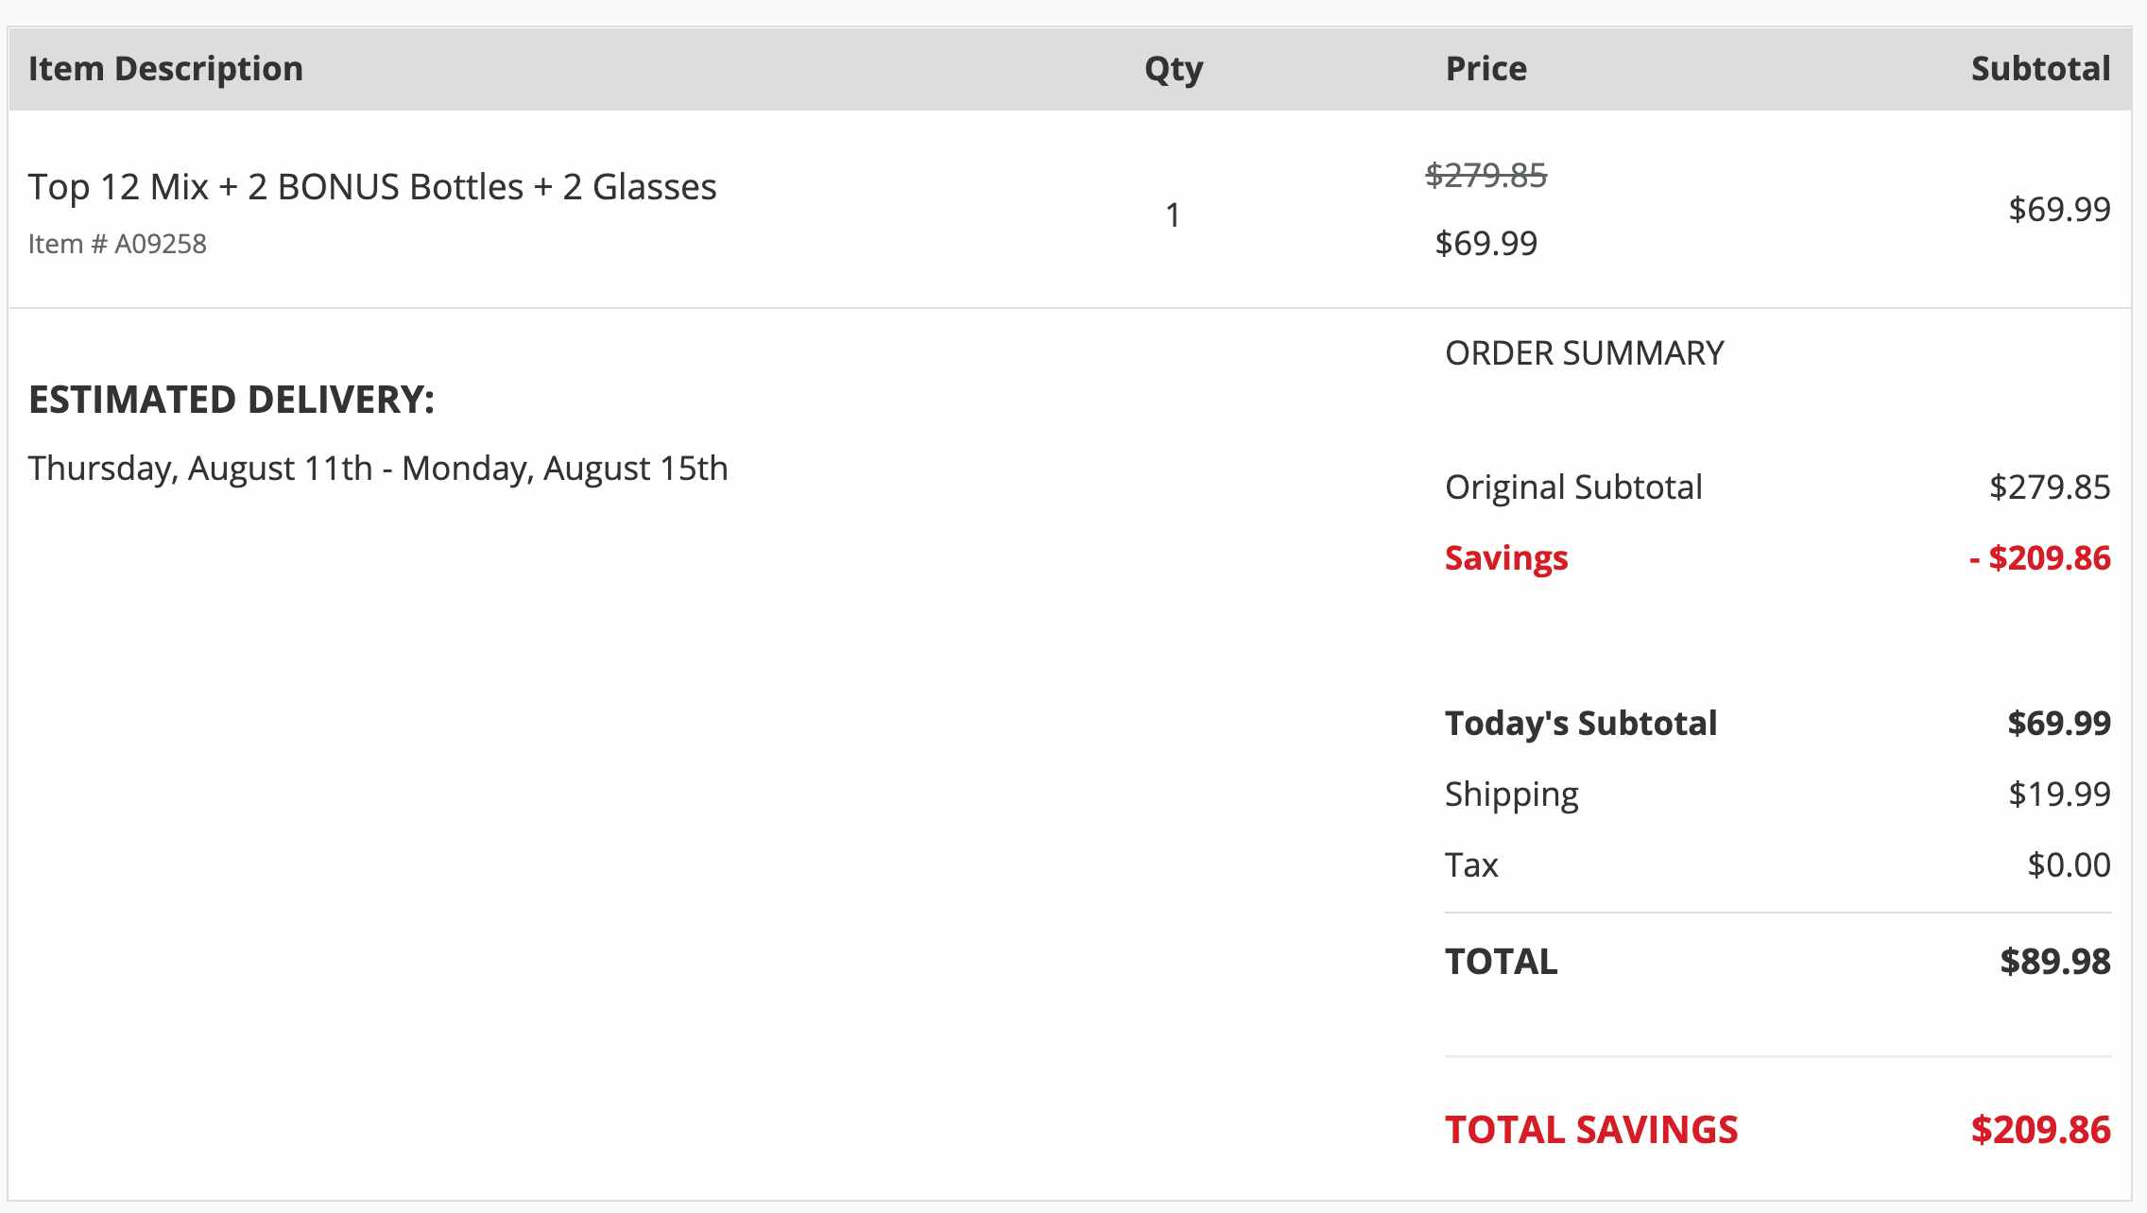Click the Shipping cost $19.99
This screenshot has width=2147, height=1213.
click(2059, 794)
